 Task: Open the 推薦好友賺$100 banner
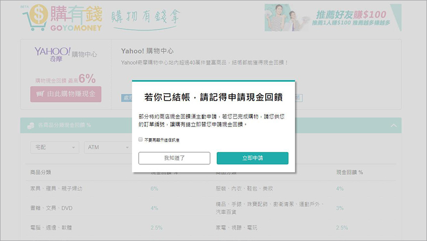pyautogui.click(x=333, y=18)
